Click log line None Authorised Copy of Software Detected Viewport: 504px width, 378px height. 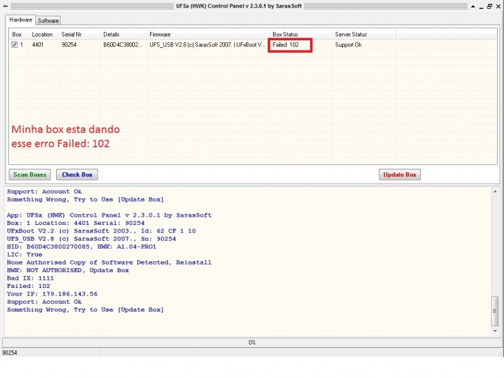click(x=109, y=262)
